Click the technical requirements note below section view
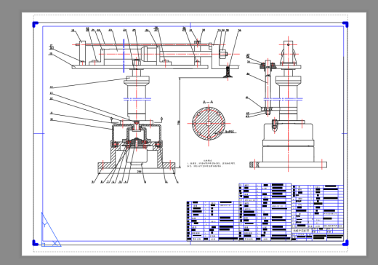Viewport: 378px width, 265px height. 211,163
